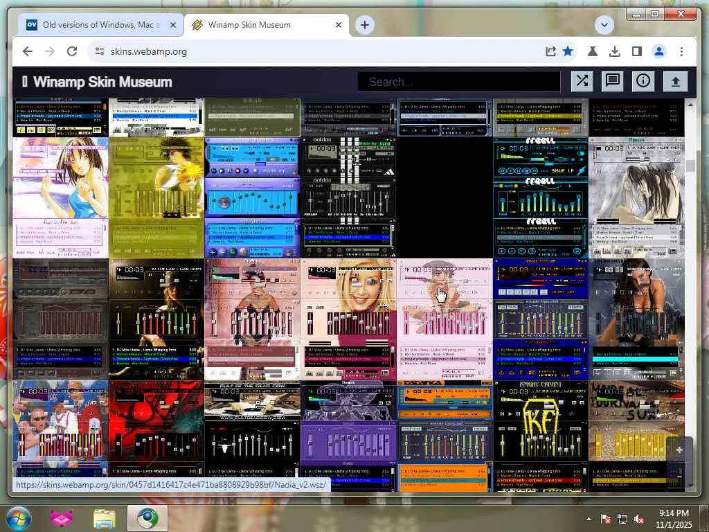This screenshot has width=709, height=532.
Task: Open the adidas skin thumbnail
Action: [349, 197]
